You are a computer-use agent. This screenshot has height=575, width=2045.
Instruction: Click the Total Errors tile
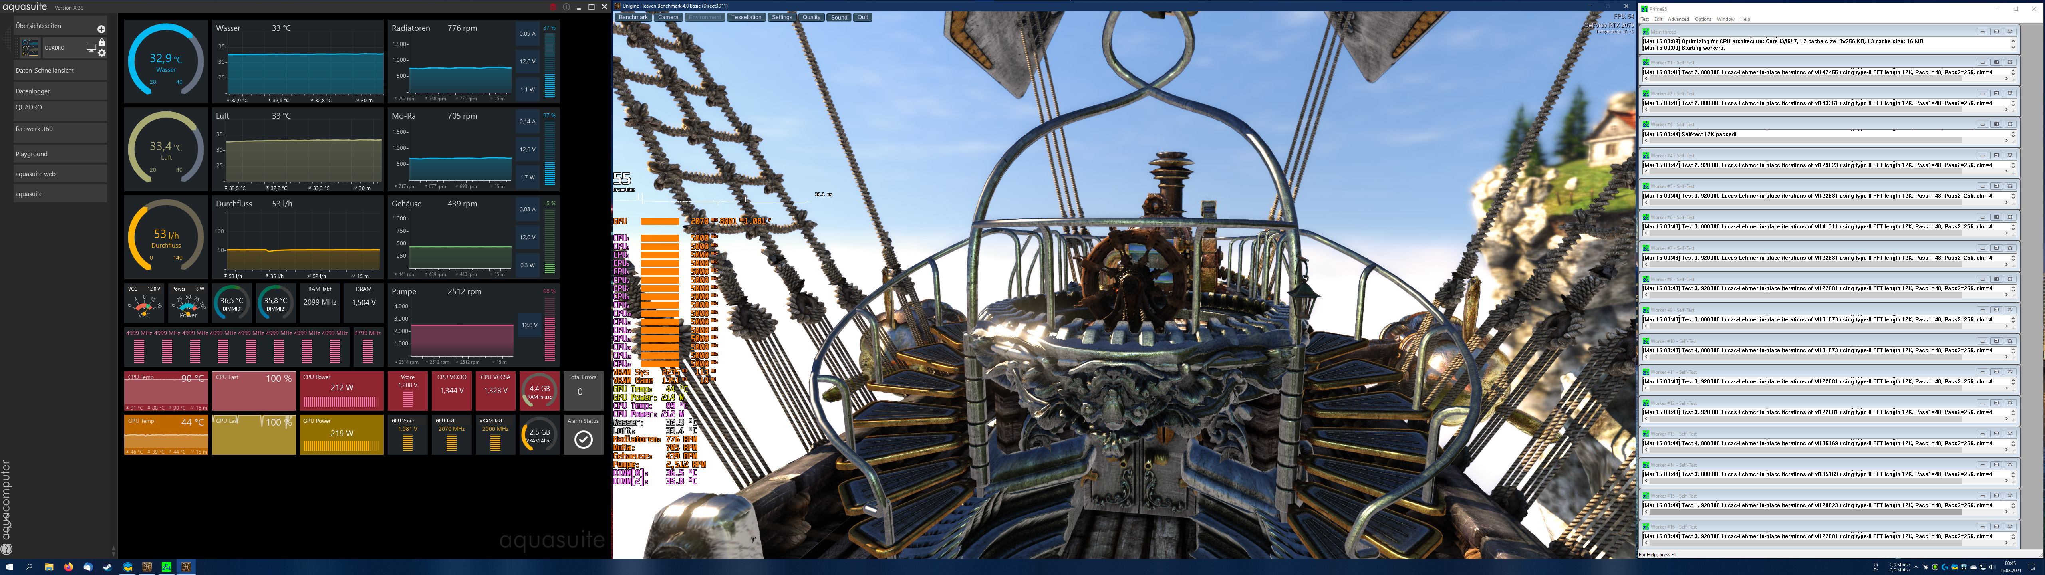(x=584, y=390)
